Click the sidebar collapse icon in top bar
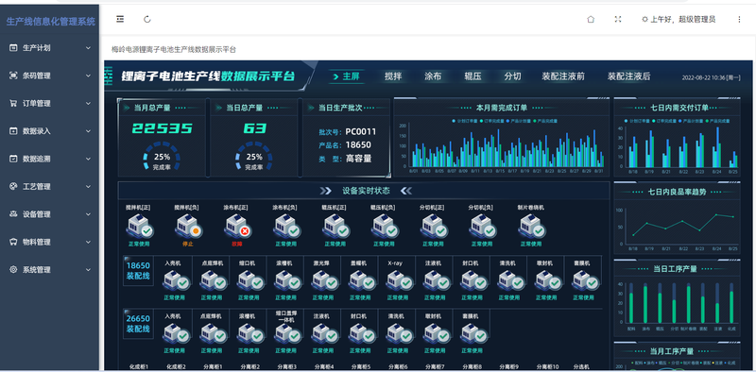The height and width of the screenshot is (372, 756). [120, 19]
